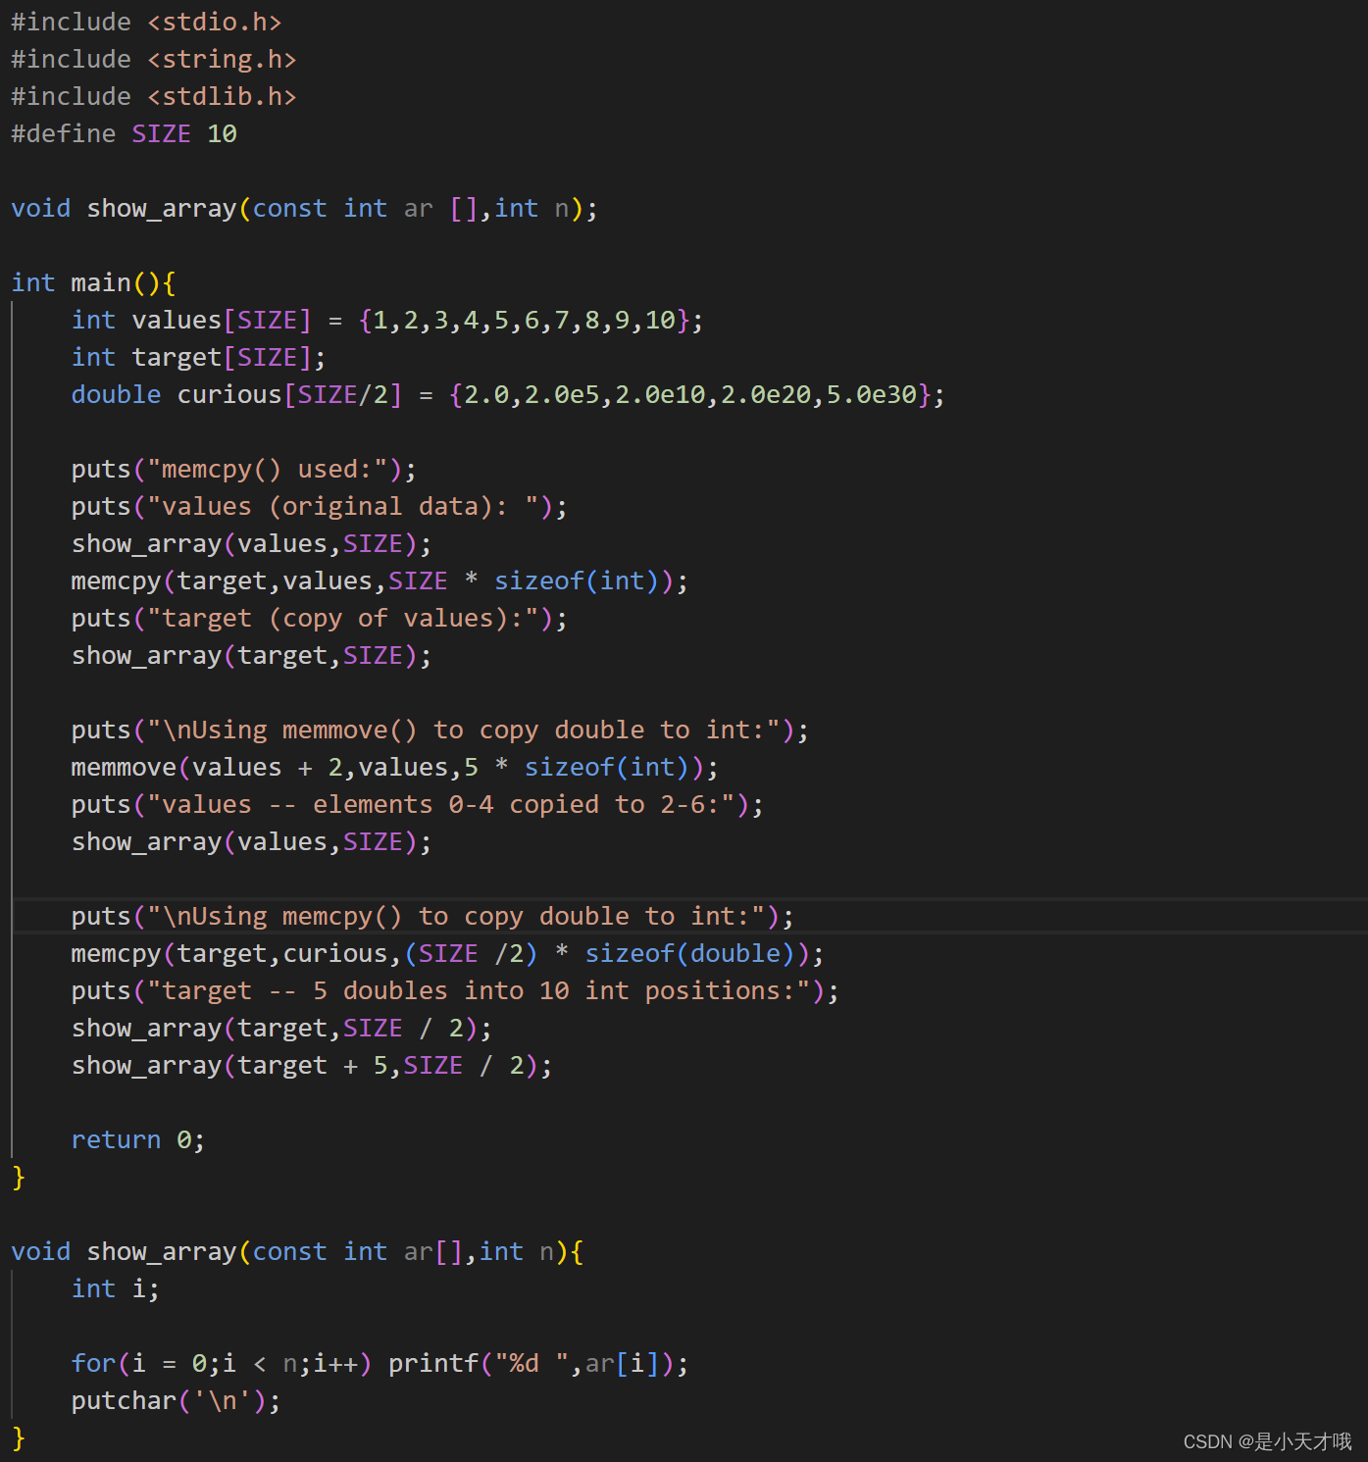1368x1462 pixels.
Task: Click the memmove function call
Action: [x=392, y=767]
